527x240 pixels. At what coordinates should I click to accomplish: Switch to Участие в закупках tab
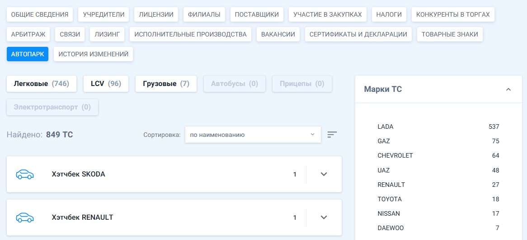pyautogui.click(x=328, y=14)
